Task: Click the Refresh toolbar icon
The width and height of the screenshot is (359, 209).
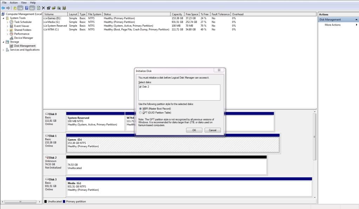Action: tap(39, 8)
